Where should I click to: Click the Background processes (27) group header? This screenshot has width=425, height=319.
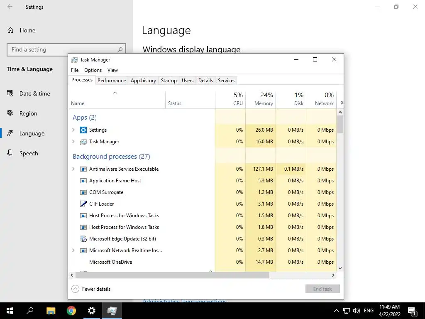(111, 157)
